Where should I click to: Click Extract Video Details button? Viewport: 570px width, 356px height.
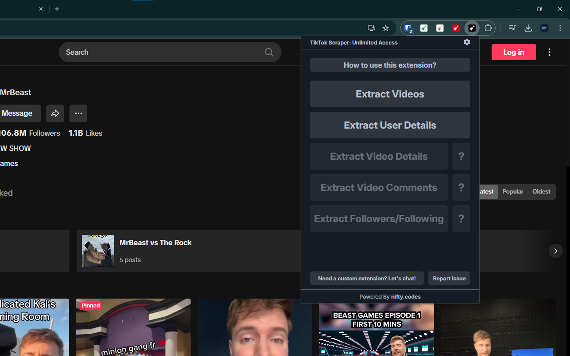[379, 156]
